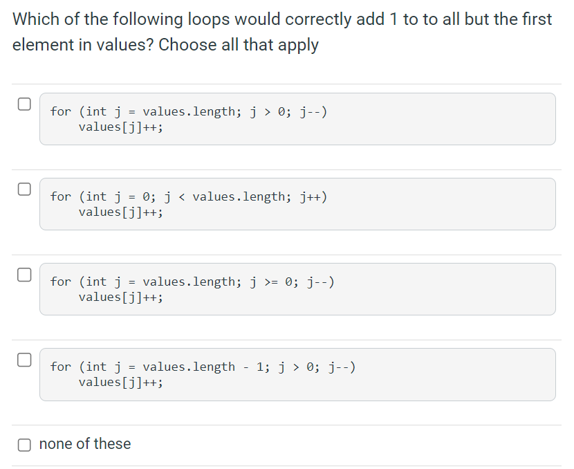This screenshot has width=574, height=469.
Task: Select the values[j]++ line in the first option
Action: click(x=121, y=127)
